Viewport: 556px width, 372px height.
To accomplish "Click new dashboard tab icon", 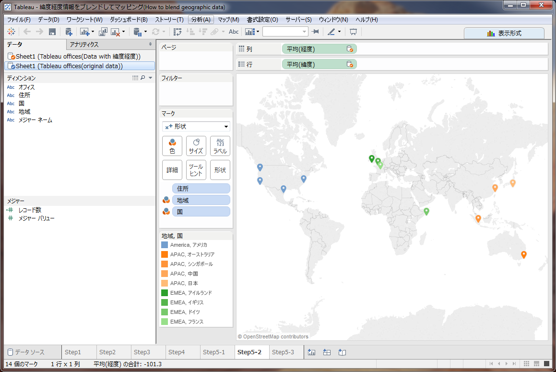I will point(327,352).
